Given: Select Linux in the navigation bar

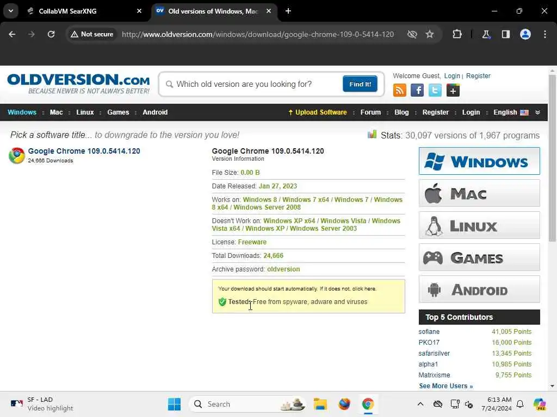Looking at the screenshot, I should tap(85, 112).
